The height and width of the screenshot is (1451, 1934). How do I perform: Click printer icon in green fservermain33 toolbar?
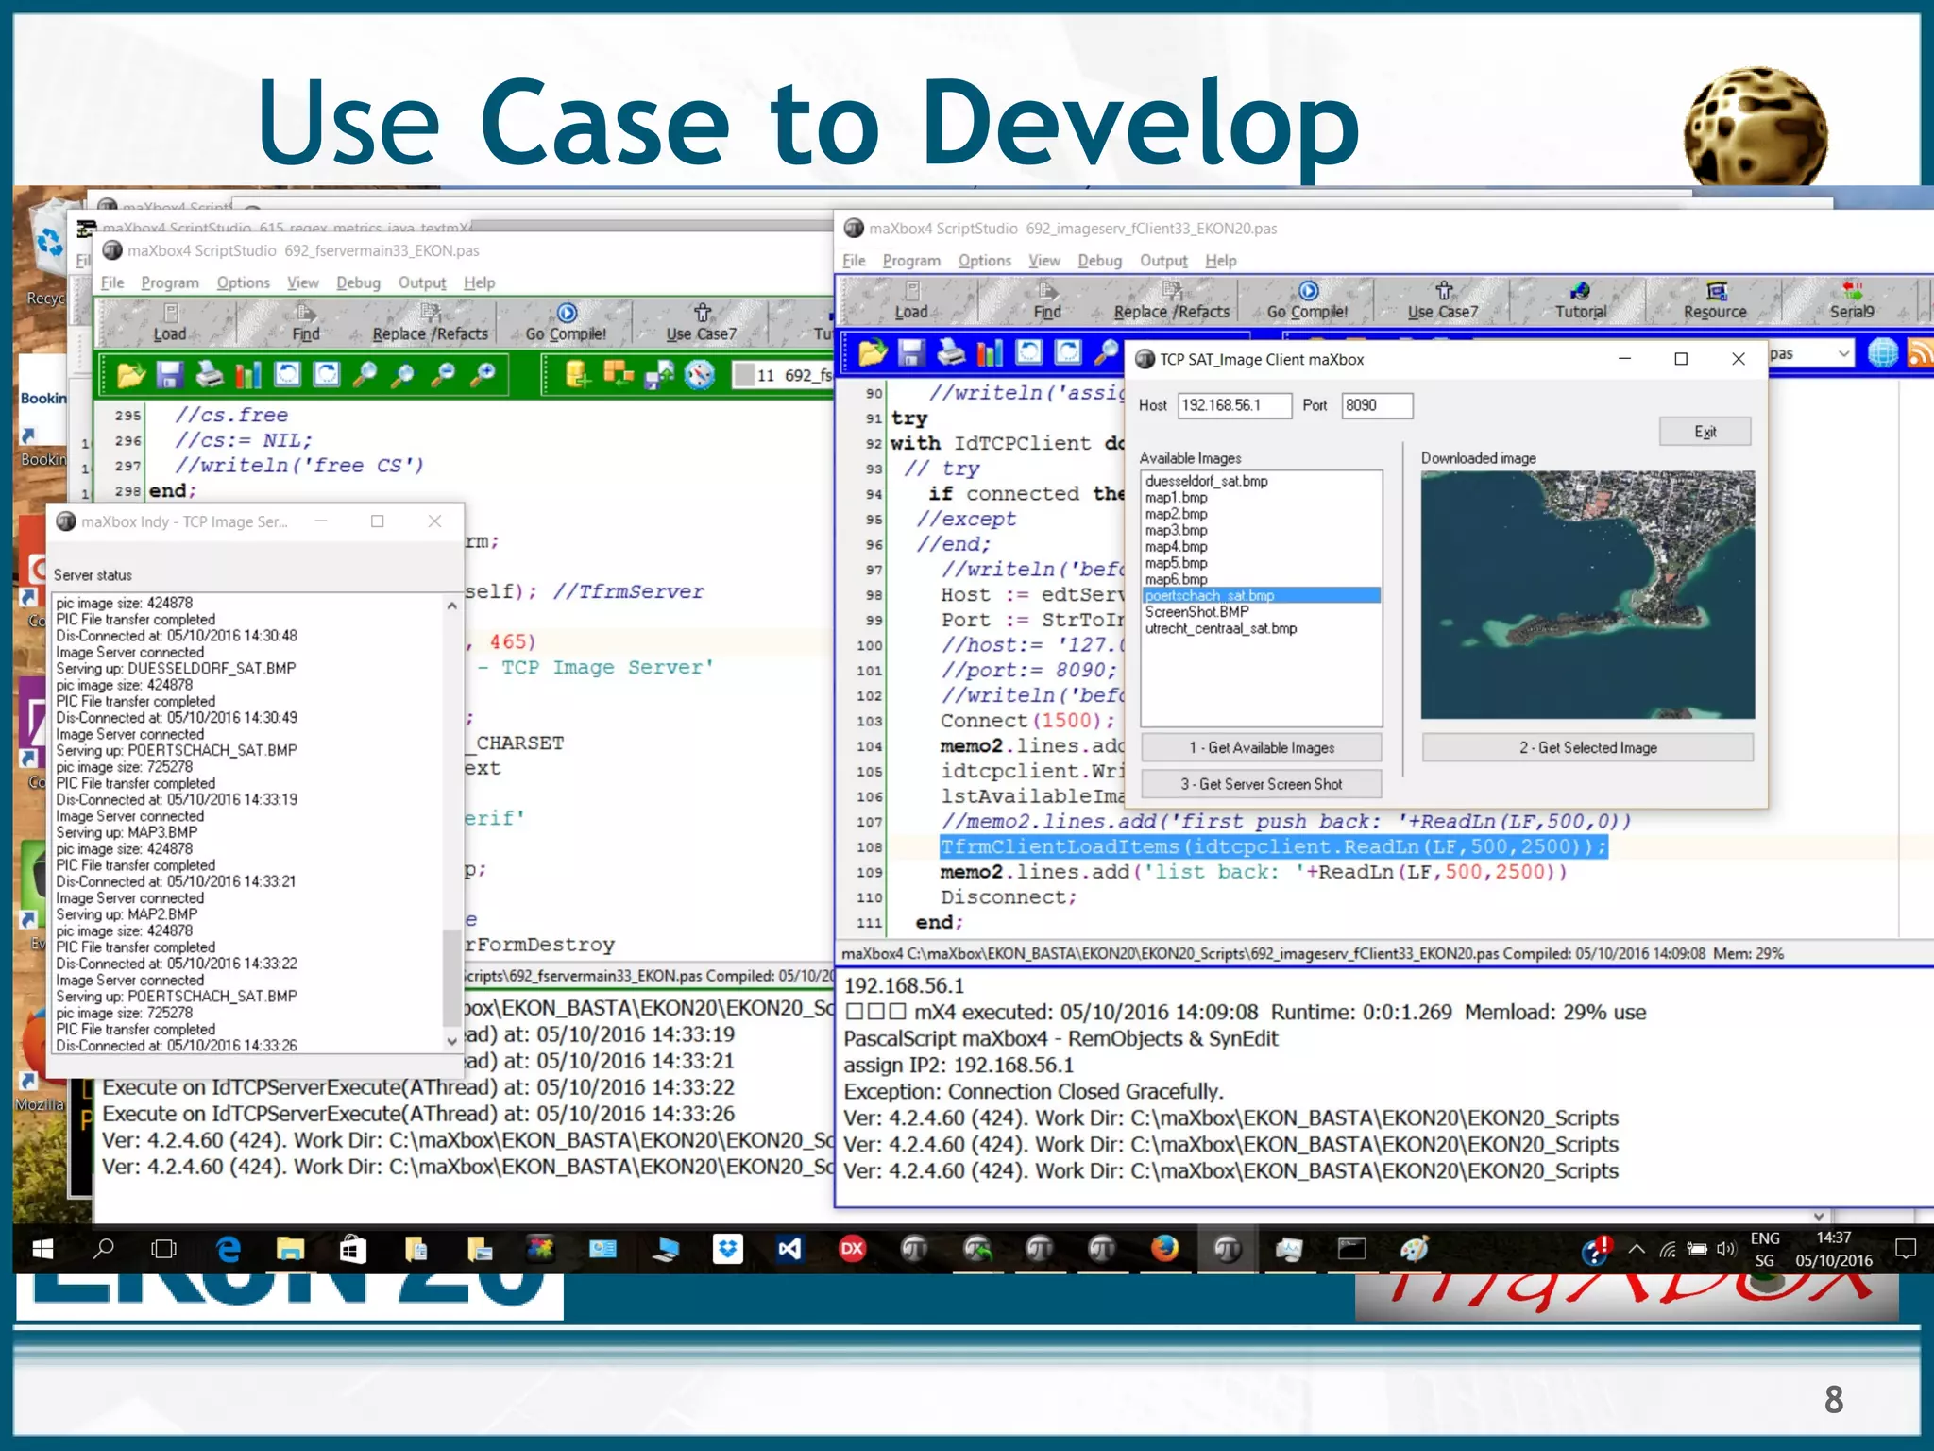tap(209, 375)
